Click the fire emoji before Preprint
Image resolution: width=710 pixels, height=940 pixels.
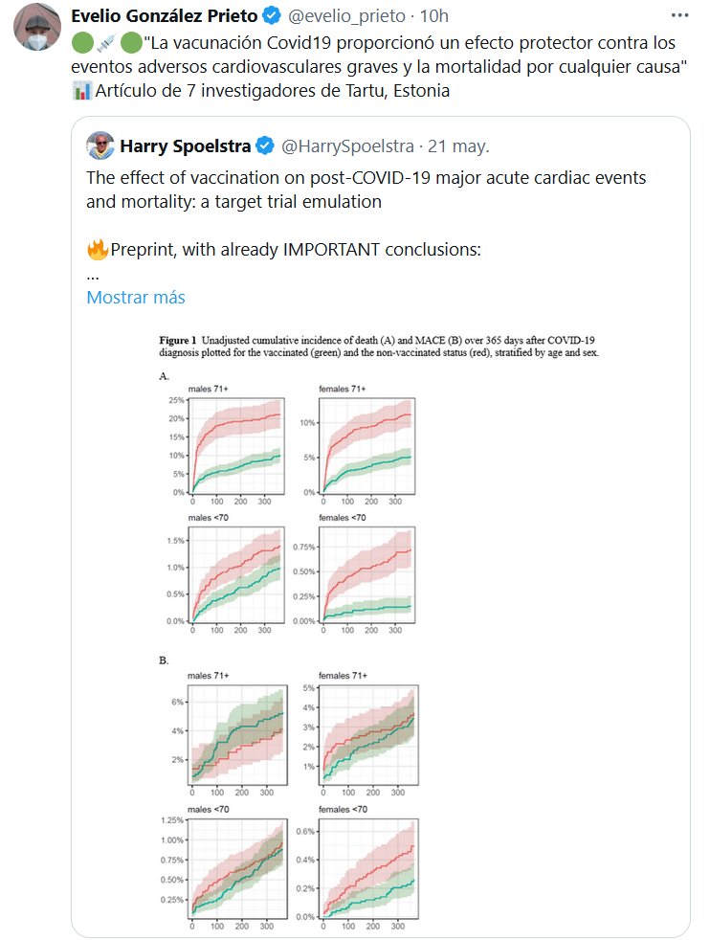[x=97, y=251]
